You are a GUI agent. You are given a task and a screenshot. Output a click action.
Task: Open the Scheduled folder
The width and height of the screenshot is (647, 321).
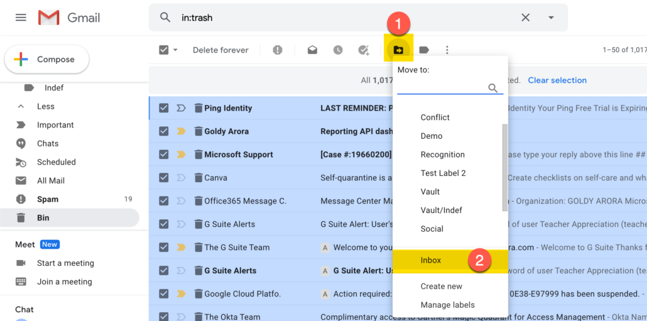point(56,161)
